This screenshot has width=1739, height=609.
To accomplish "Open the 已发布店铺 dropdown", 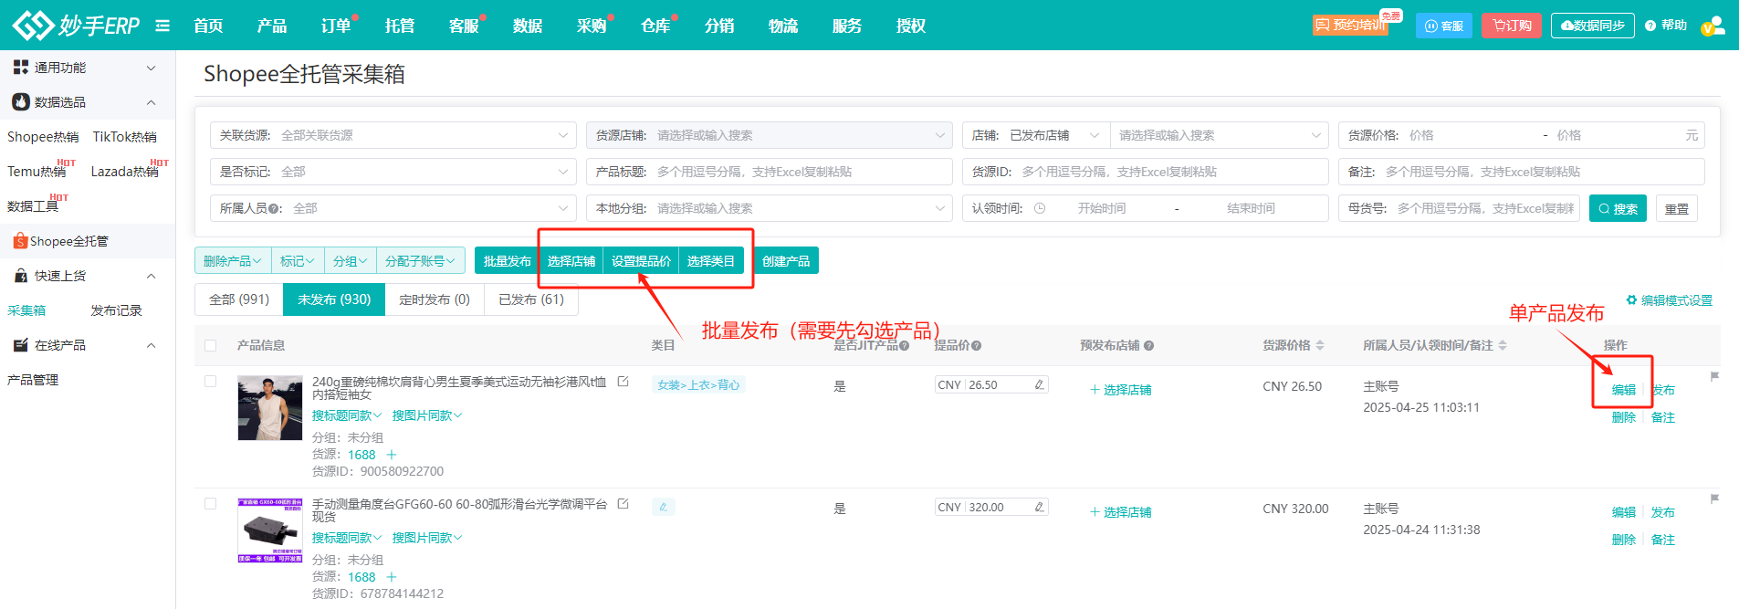I will pos(1054,135).
